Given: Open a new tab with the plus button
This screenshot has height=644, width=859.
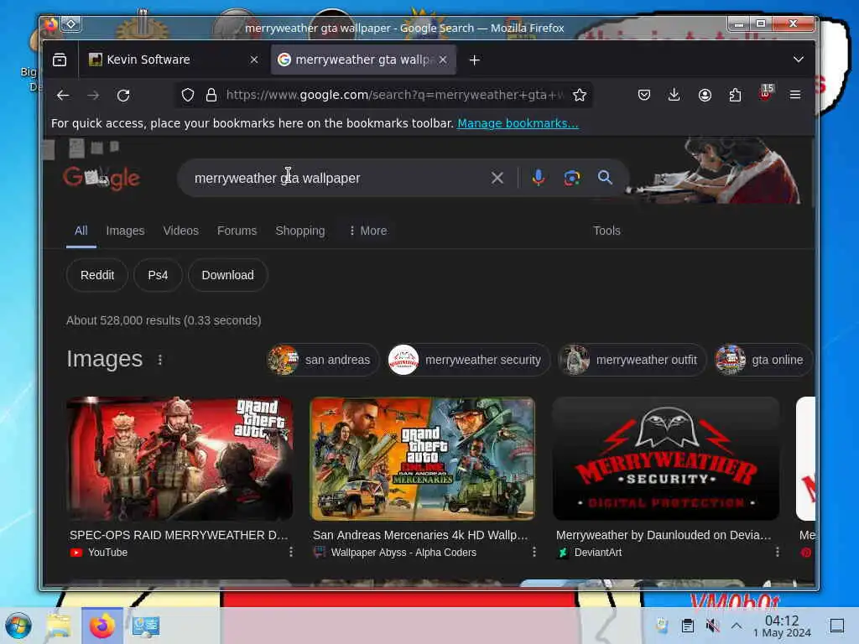Looking at the screenshot, I should (475, 60).
